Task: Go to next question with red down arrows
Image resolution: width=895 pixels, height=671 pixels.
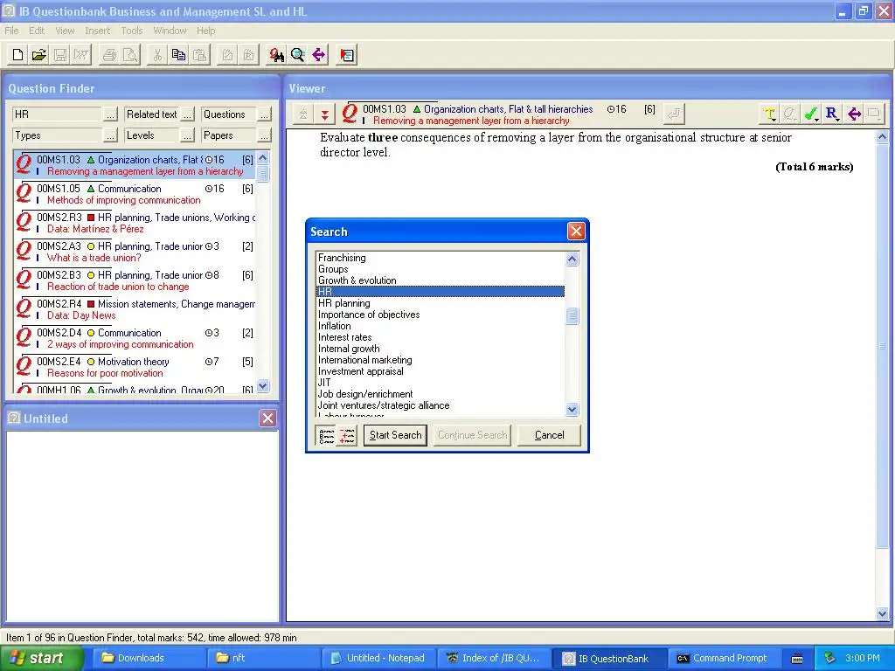Action: point(325,114)
